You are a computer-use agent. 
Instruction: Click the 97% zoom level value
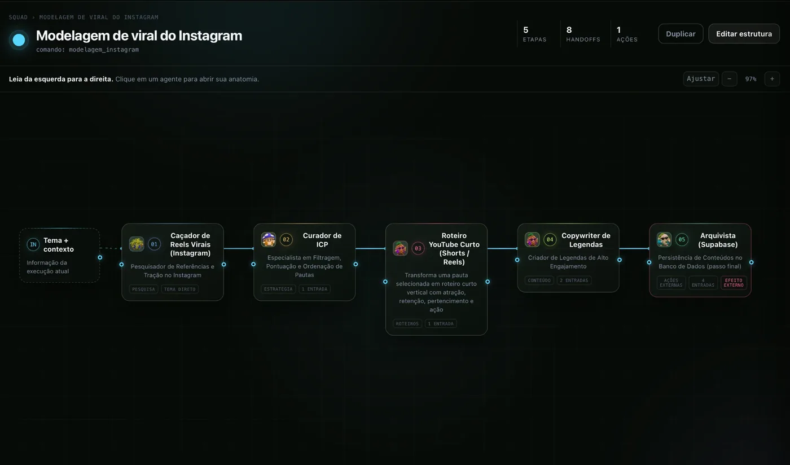(x=750, y=79)
